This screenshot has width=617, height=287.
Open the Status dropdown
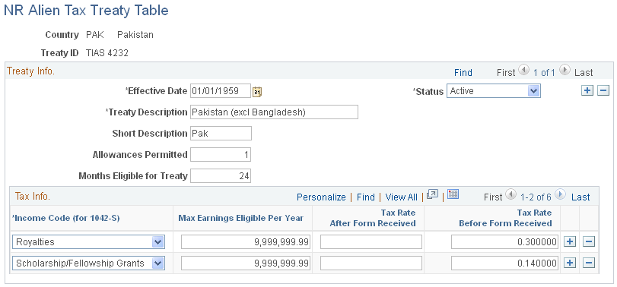tap(533, 91)
